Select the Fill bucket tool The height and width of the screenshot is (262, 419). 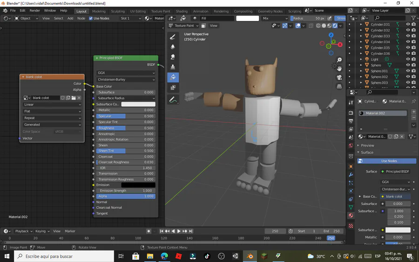[x=173, y=77]
